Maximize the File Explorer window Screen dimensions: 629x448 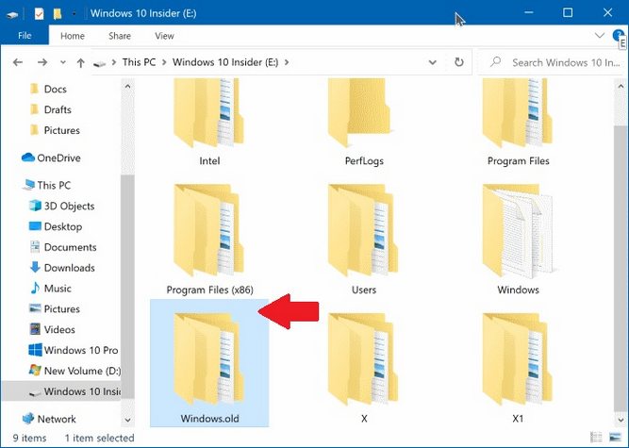tap(568, 13)
